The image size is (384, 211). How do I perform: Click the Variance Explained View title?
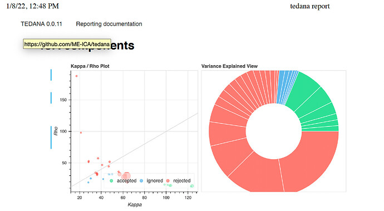point(229,66)
